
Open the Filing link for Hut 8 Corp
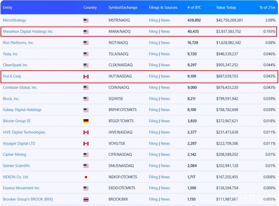(x=153, y=76)
